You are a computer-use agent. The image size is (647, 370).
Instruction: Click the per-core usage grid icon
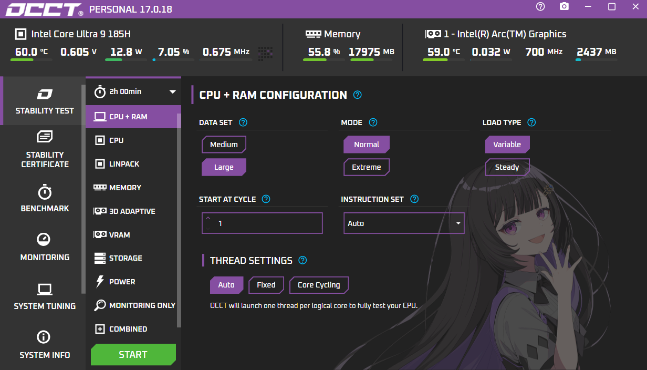click(x=265, y=53)
